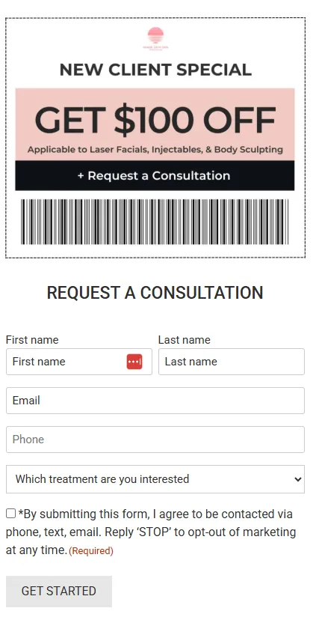Open the treatment interest dropdown

(x=155, y=479)
